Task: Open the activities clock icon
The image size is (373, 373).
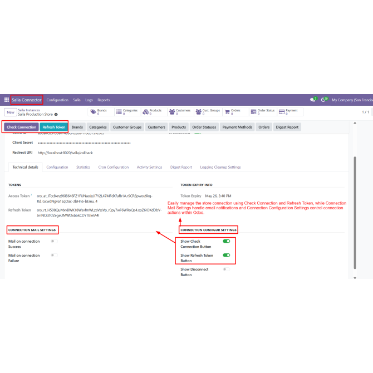Action: pos(323,100)
